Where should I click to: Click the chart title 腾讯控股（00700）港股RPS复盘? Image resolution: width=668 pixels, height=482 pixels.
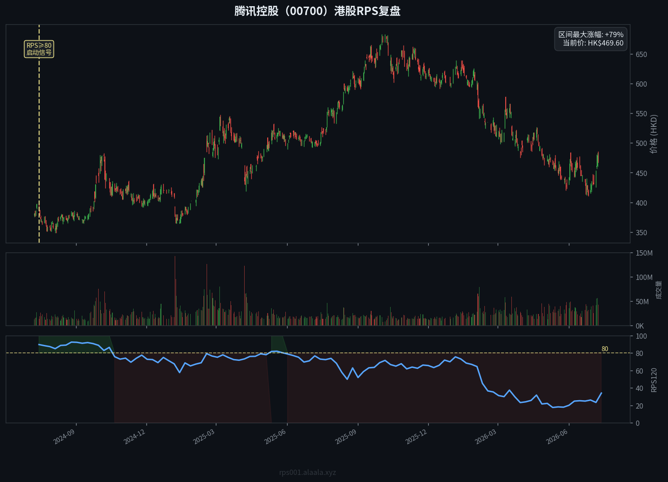(317, 11)
